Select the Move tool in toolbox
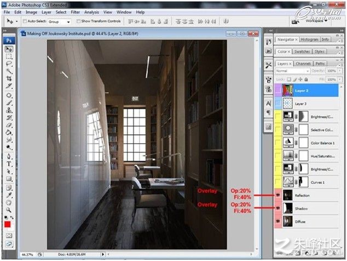 9,49
